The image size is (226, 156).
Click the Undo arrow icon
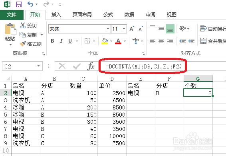click(x=31, y=4)
